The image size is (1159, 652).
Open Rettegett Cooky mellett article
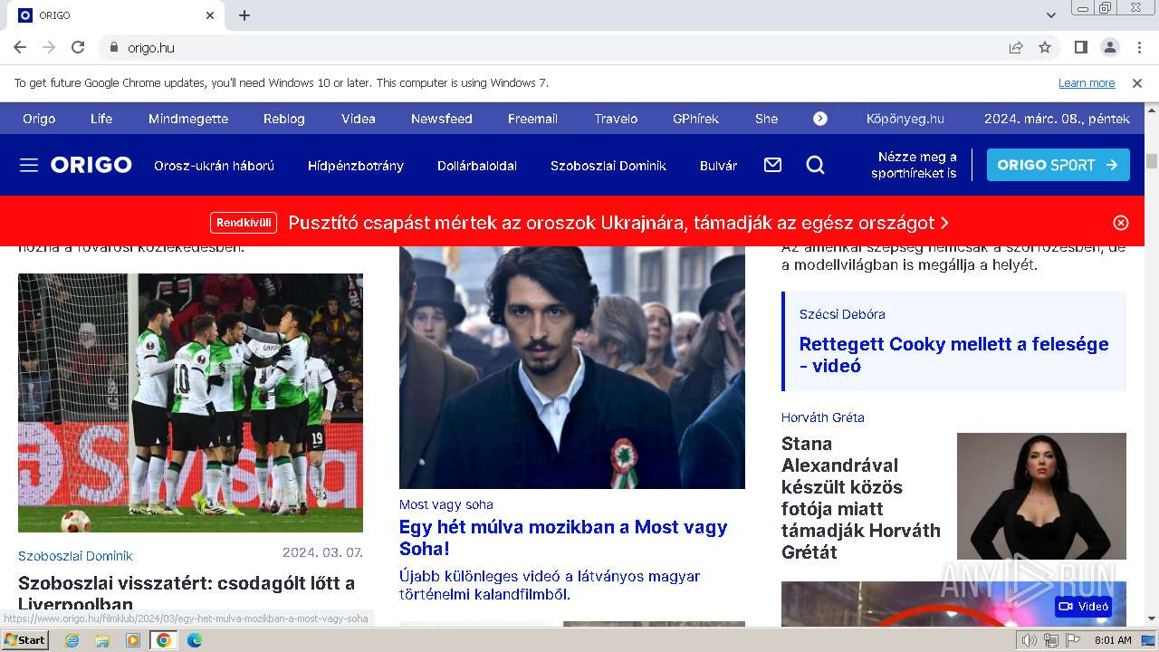[953, 355]
